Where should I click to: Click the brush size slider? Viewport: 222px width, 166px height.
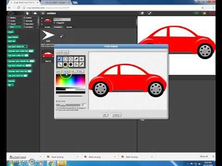[x=68, y=105]
